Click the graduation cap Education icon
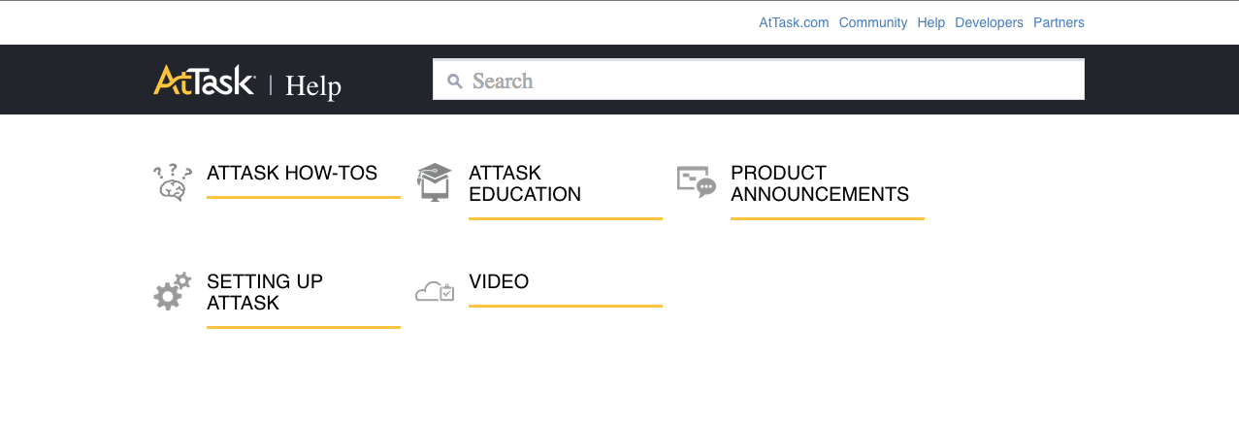Screen dimensions: 1239x424 (x=434, y=182)
